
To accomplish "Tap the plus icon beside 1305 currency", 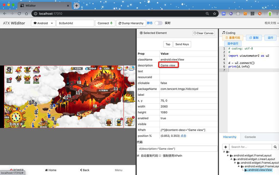I will tap(113, 69).
